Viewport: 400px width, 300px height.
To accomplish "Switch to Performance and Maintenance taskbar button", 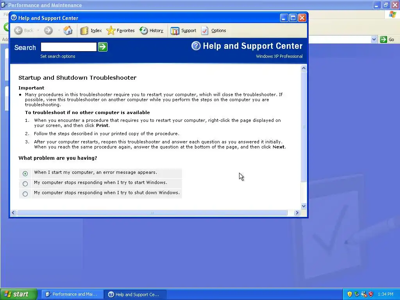I will [72, 294].
